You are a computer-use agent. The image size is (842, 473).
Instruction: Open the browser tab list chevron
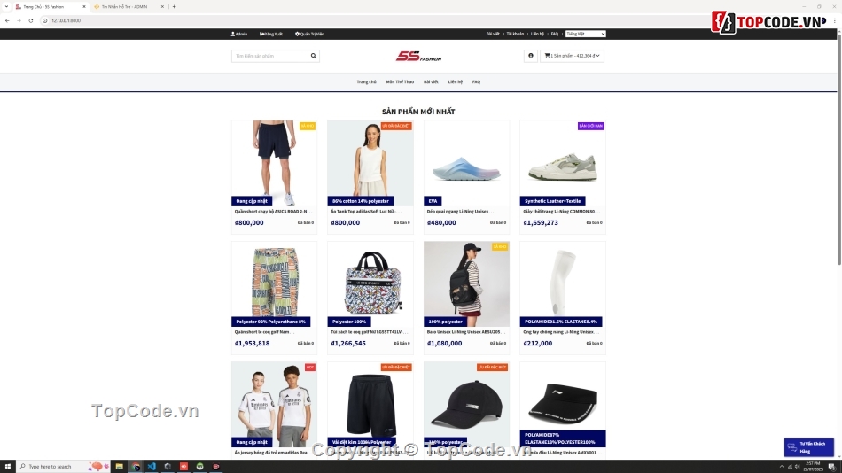(x=6, y=6)
